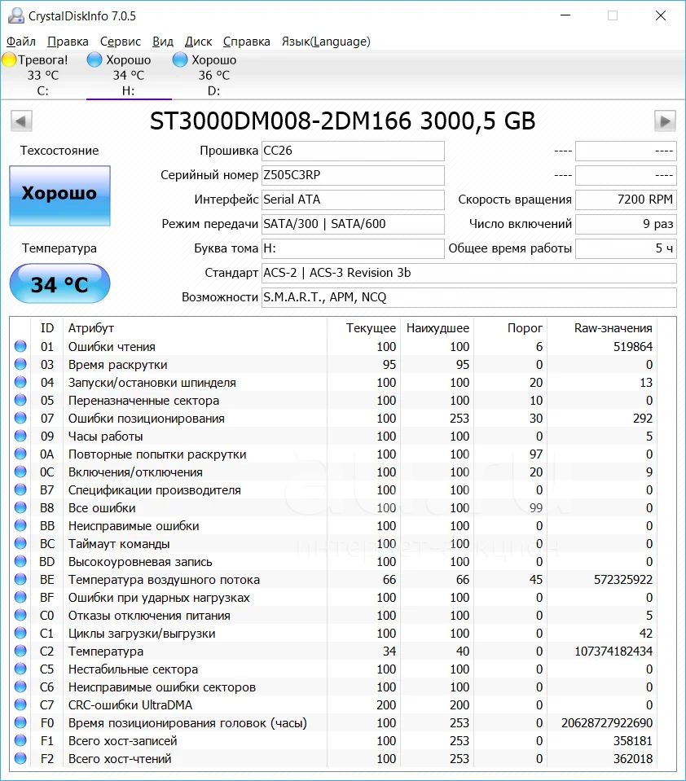686x781 pixels.
Task: Open the Справка menu
Action: [x=247, y=42]
